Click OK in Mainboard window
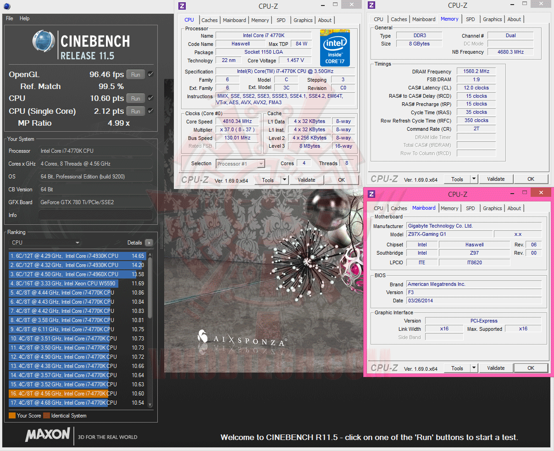This screenshot has height=451, width=554. (531, 368)
